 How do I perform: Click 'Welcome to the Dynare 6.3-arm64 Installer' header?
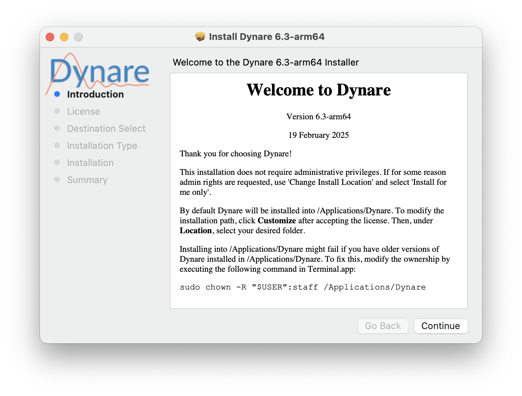click(266, 62)
